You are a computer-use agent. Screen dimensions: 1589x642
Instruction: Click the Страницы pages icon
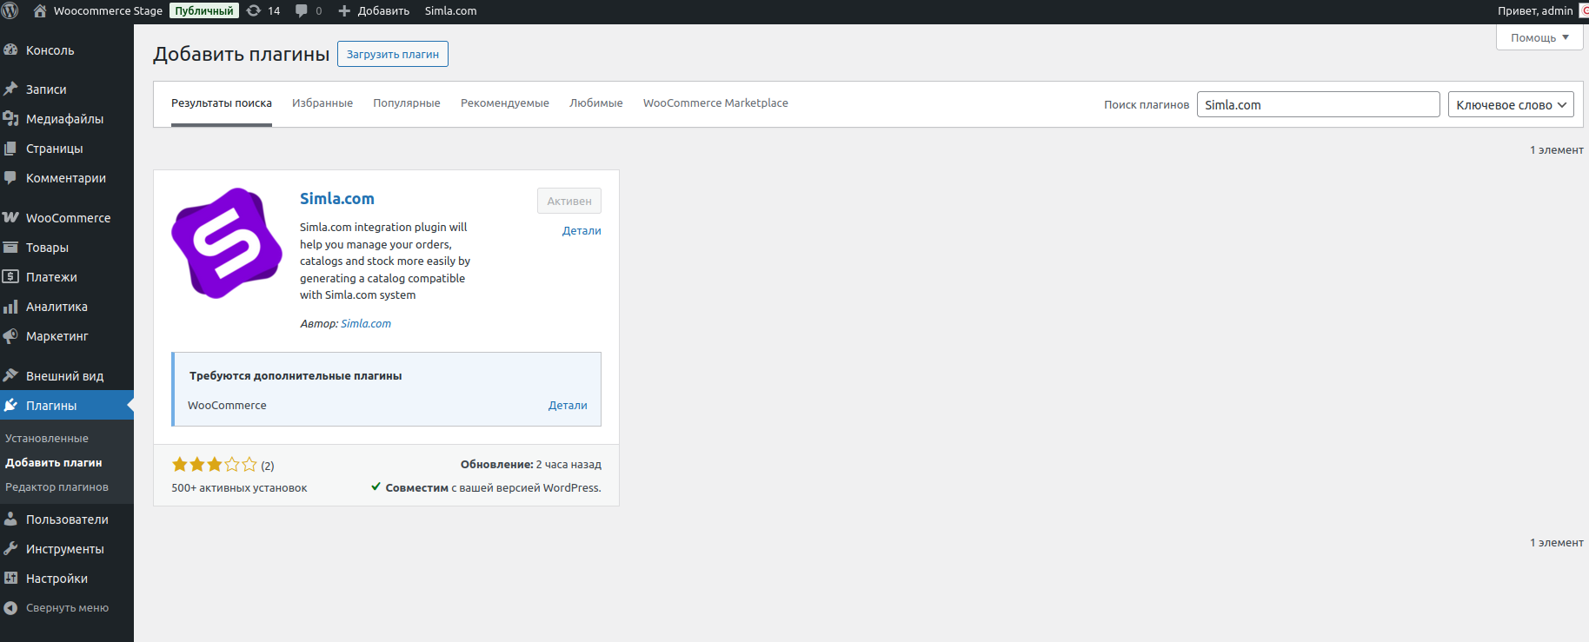pos(10,148)
